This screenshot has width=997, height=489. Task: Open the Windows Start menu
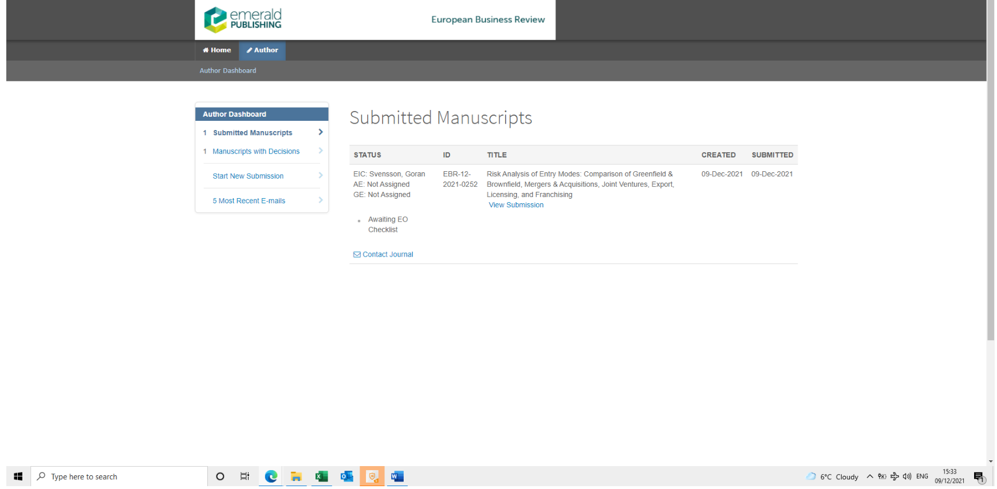18,476
